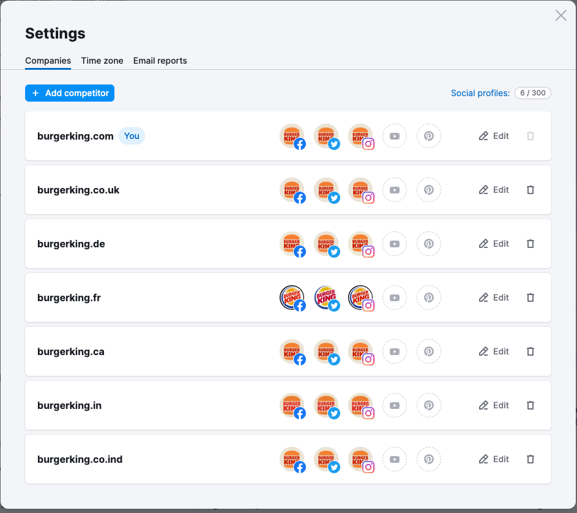This screenshot has height=513, width=577.
Task: Delete the burgerking.co.ind competitor
Action: click(x=530, y=459)
